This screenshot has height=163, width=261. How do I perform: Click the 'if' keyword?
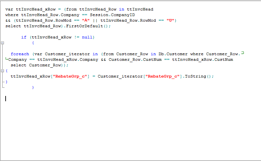pyautogui.click(x=24, y=37)
